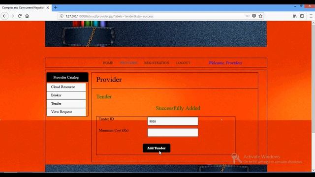Open the REGISTRATION navigation link
The height and width of the screenshot is (177, 315).
tap(157, 63)
